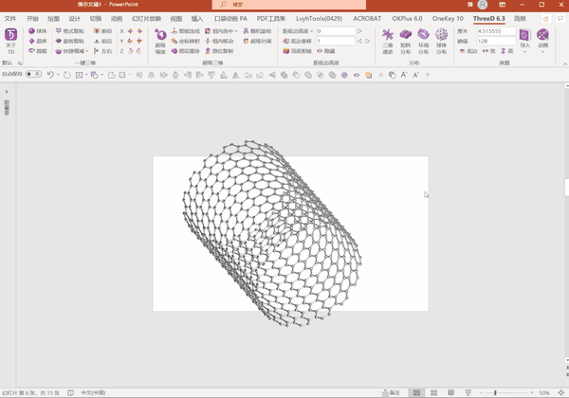Click the 格式复制 format copy button

click(x=69, y=31)
